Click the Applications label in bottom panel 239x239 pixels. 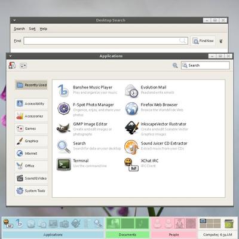[53, 235]
